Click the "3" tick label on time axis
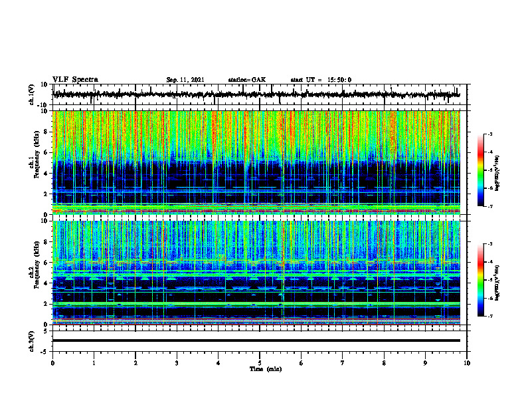Screen dimensions: 526x407 point(177,363)
